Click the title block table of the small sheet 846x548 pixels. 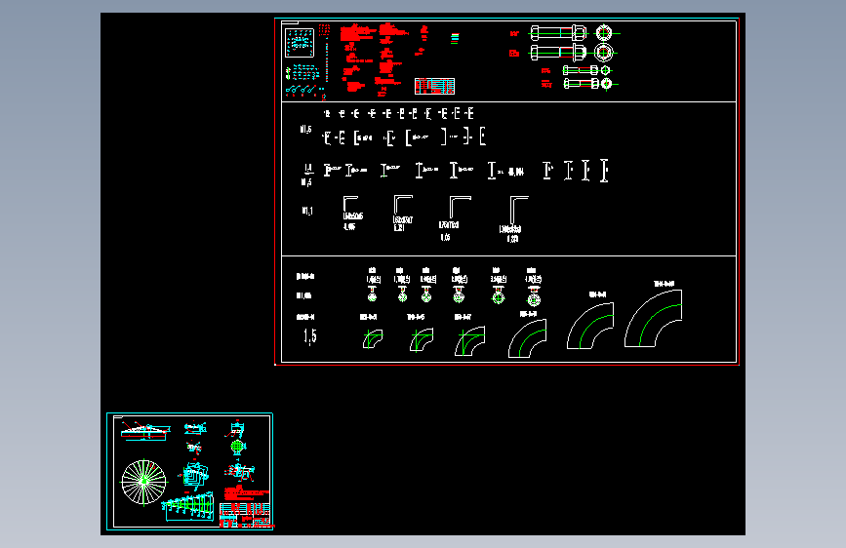245,515
